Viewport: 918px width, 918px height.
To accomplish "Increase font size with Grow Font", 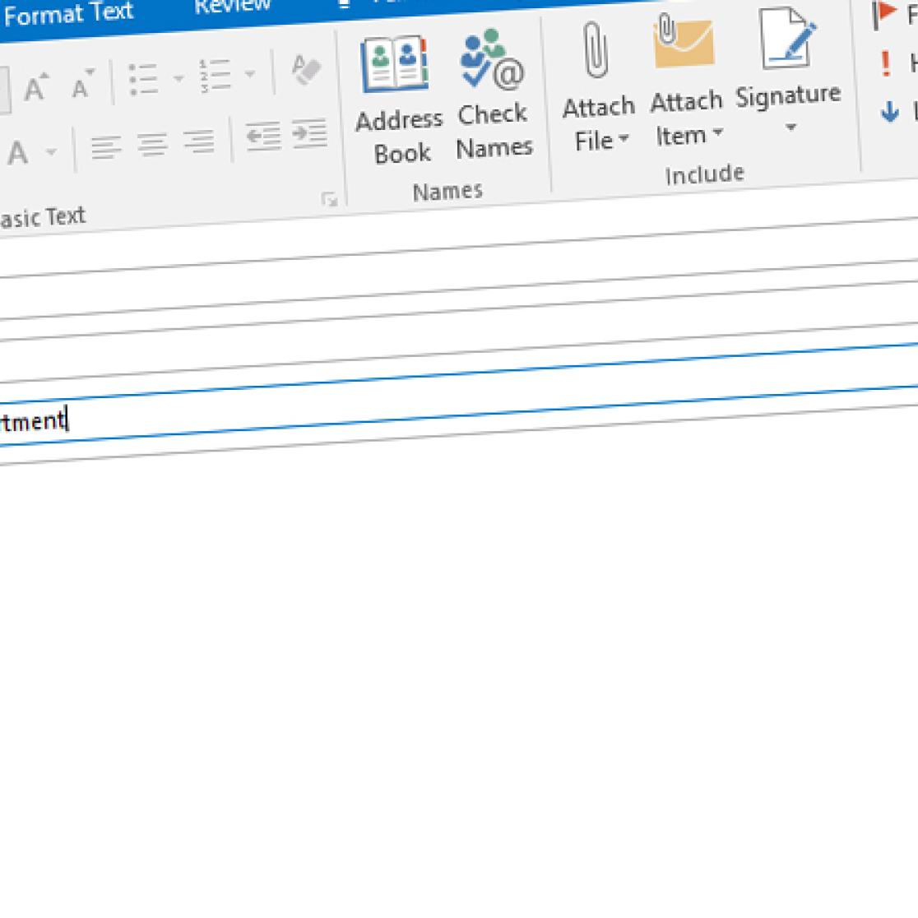I will [36, 88].
